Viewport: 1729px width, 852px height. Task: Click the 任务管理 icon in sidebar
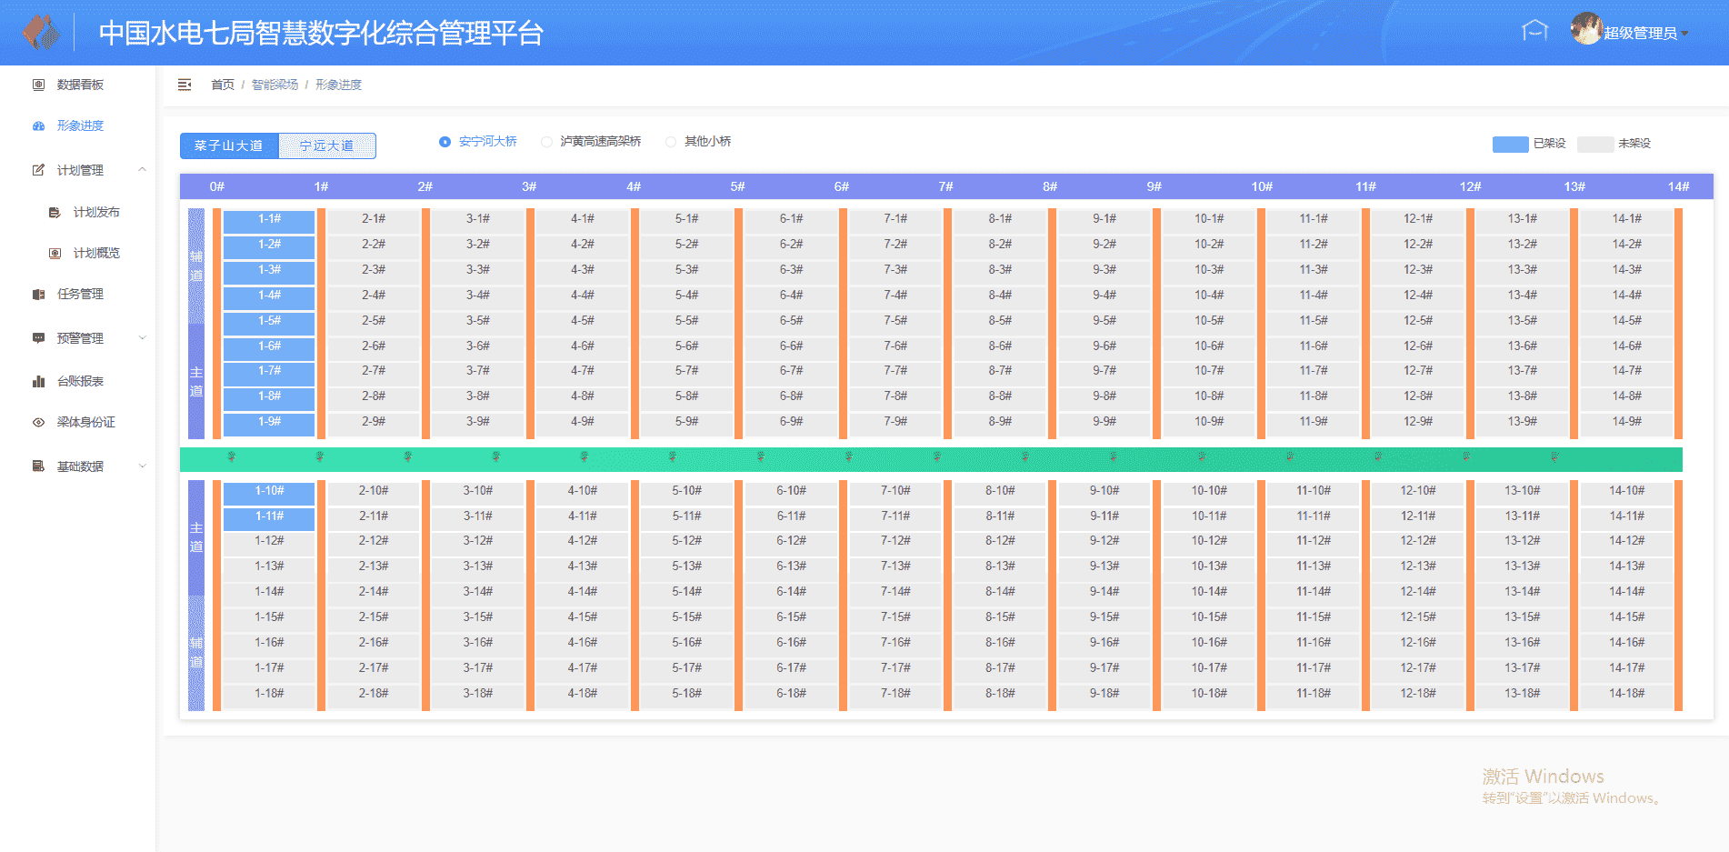[x=38, y=295]
